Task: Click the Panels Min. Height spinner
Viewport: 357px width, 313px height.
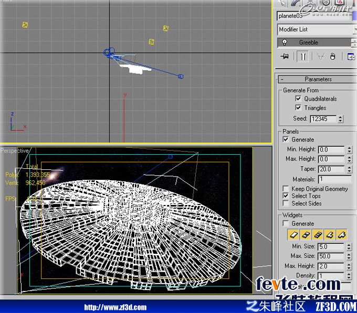Action: (x=350, y=149)
